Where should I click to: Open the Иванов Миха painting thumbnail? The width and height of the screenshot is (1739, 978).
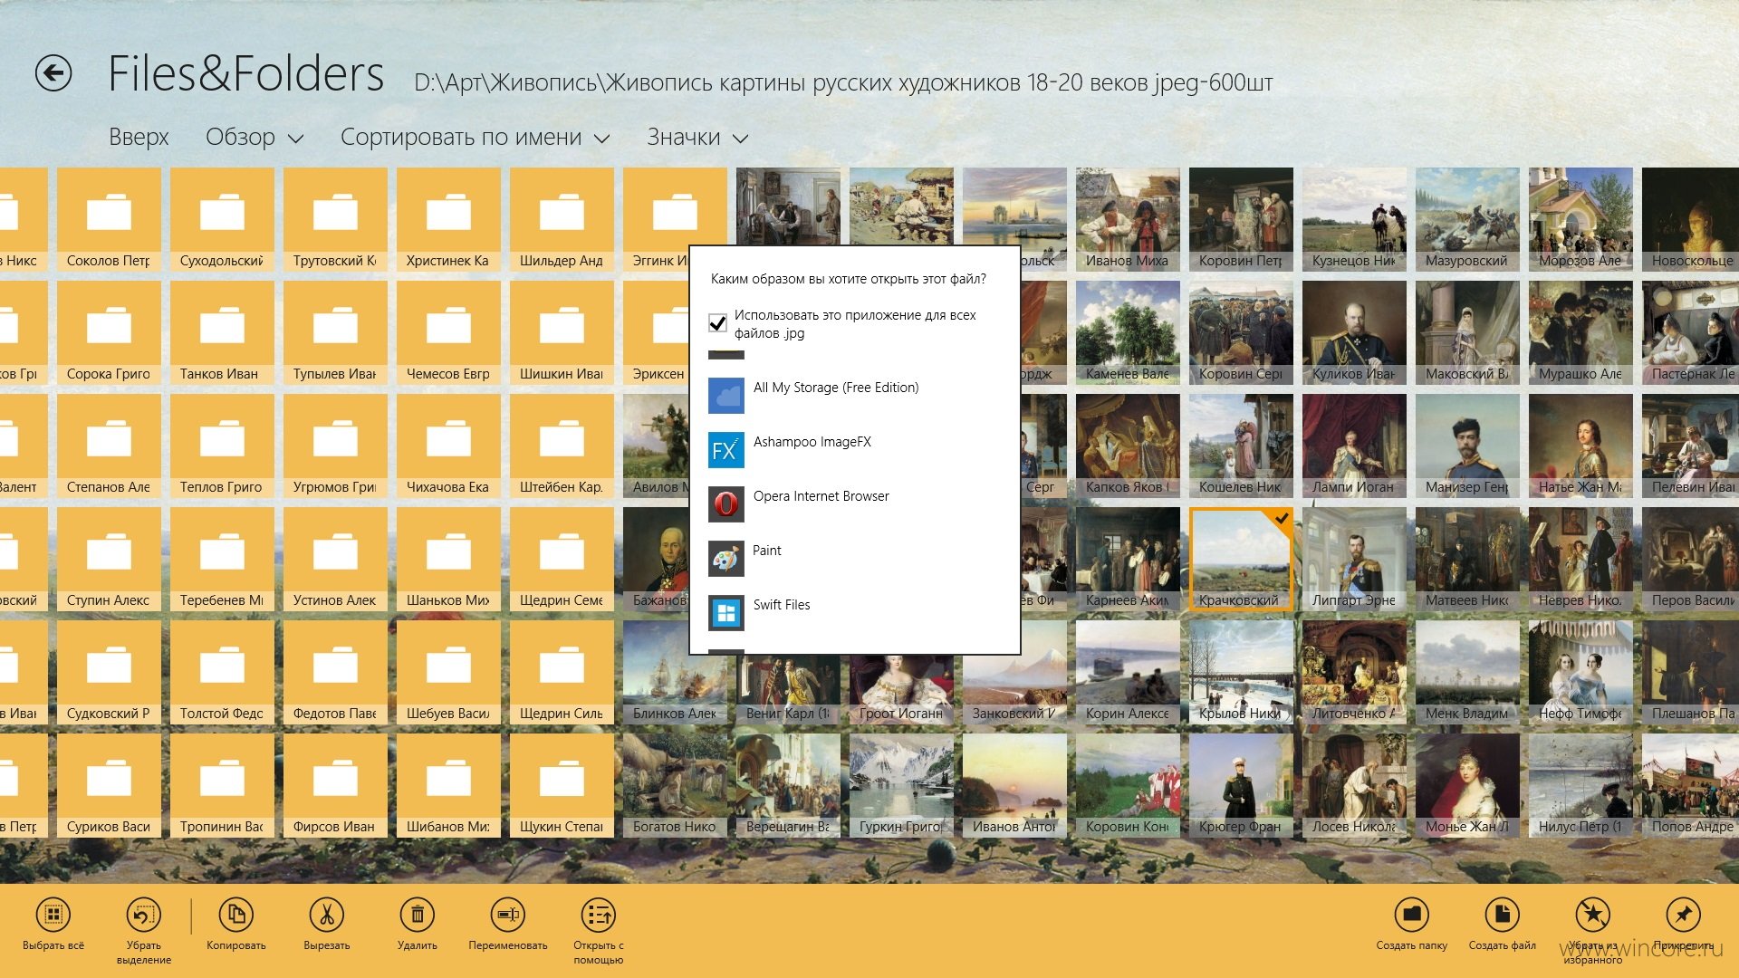tap(1128, 219)
